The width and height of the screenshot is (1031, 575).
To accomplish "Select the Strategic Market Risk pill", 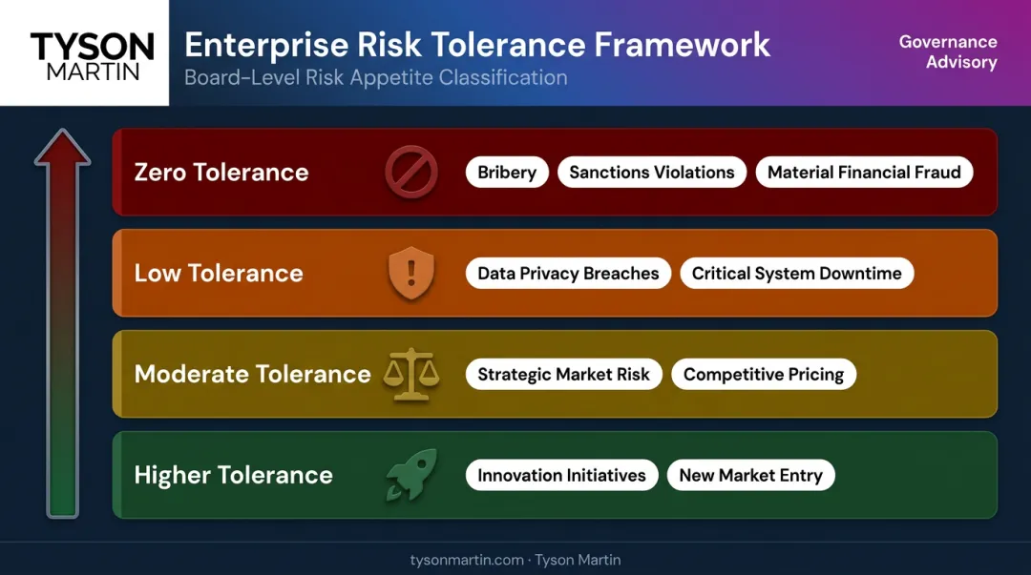I will point(563,374).
